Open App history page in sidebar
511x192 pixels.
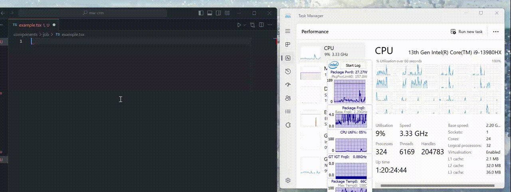[288, 71]
